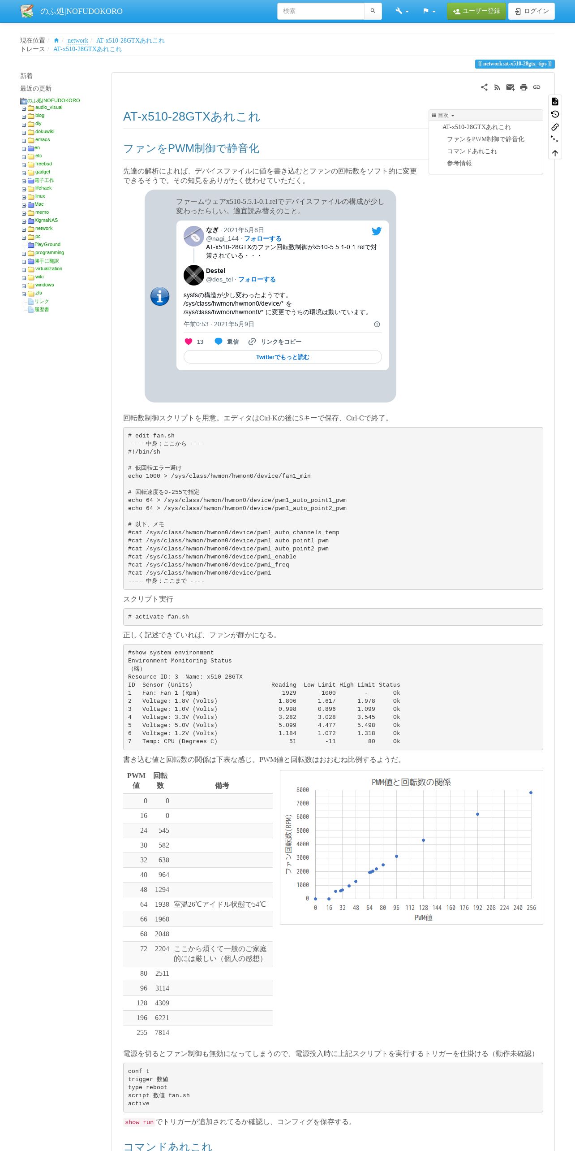Expand the audio_visual tree node

[x=24, y=108]
